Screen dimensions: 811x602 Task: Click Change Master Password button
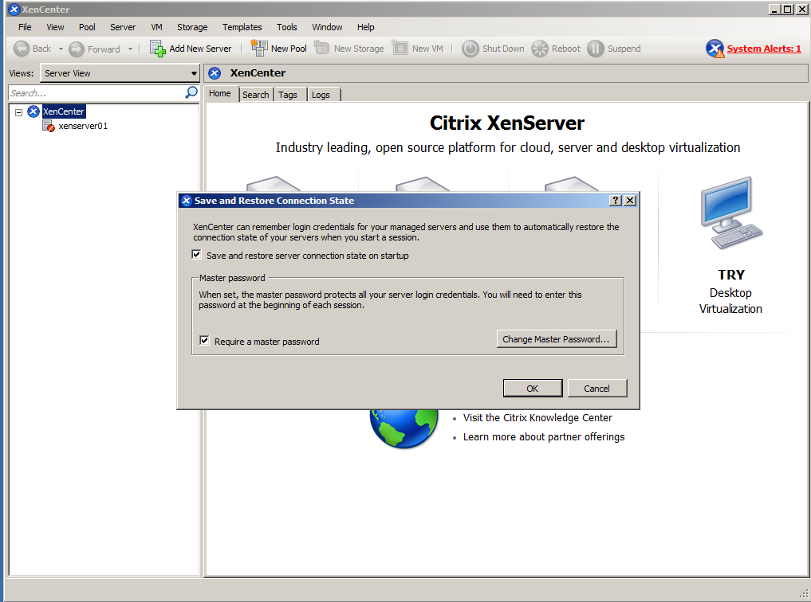[x=556, y=339]
